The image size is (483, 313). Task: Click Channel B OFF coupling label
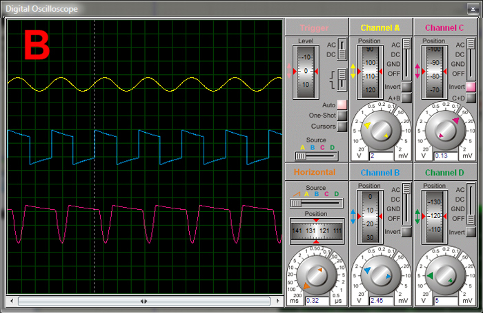tap(394, 218)
